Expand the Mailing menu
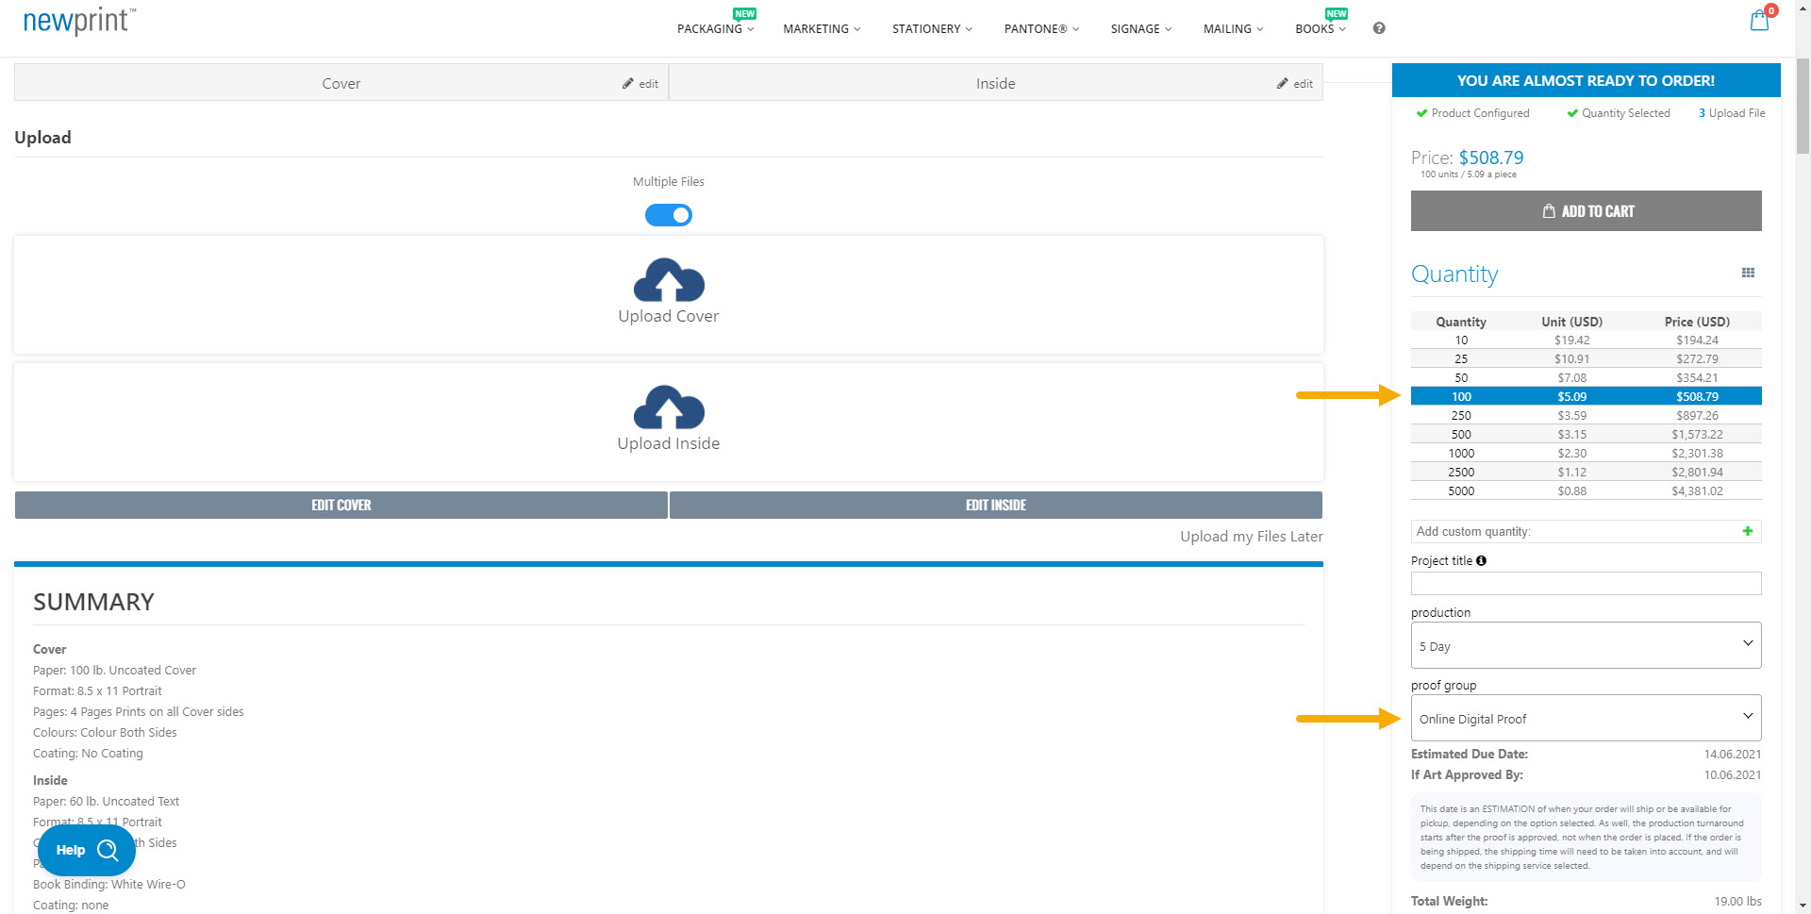The width and height of the screenshot is (1811, 914). [1233, 28]
